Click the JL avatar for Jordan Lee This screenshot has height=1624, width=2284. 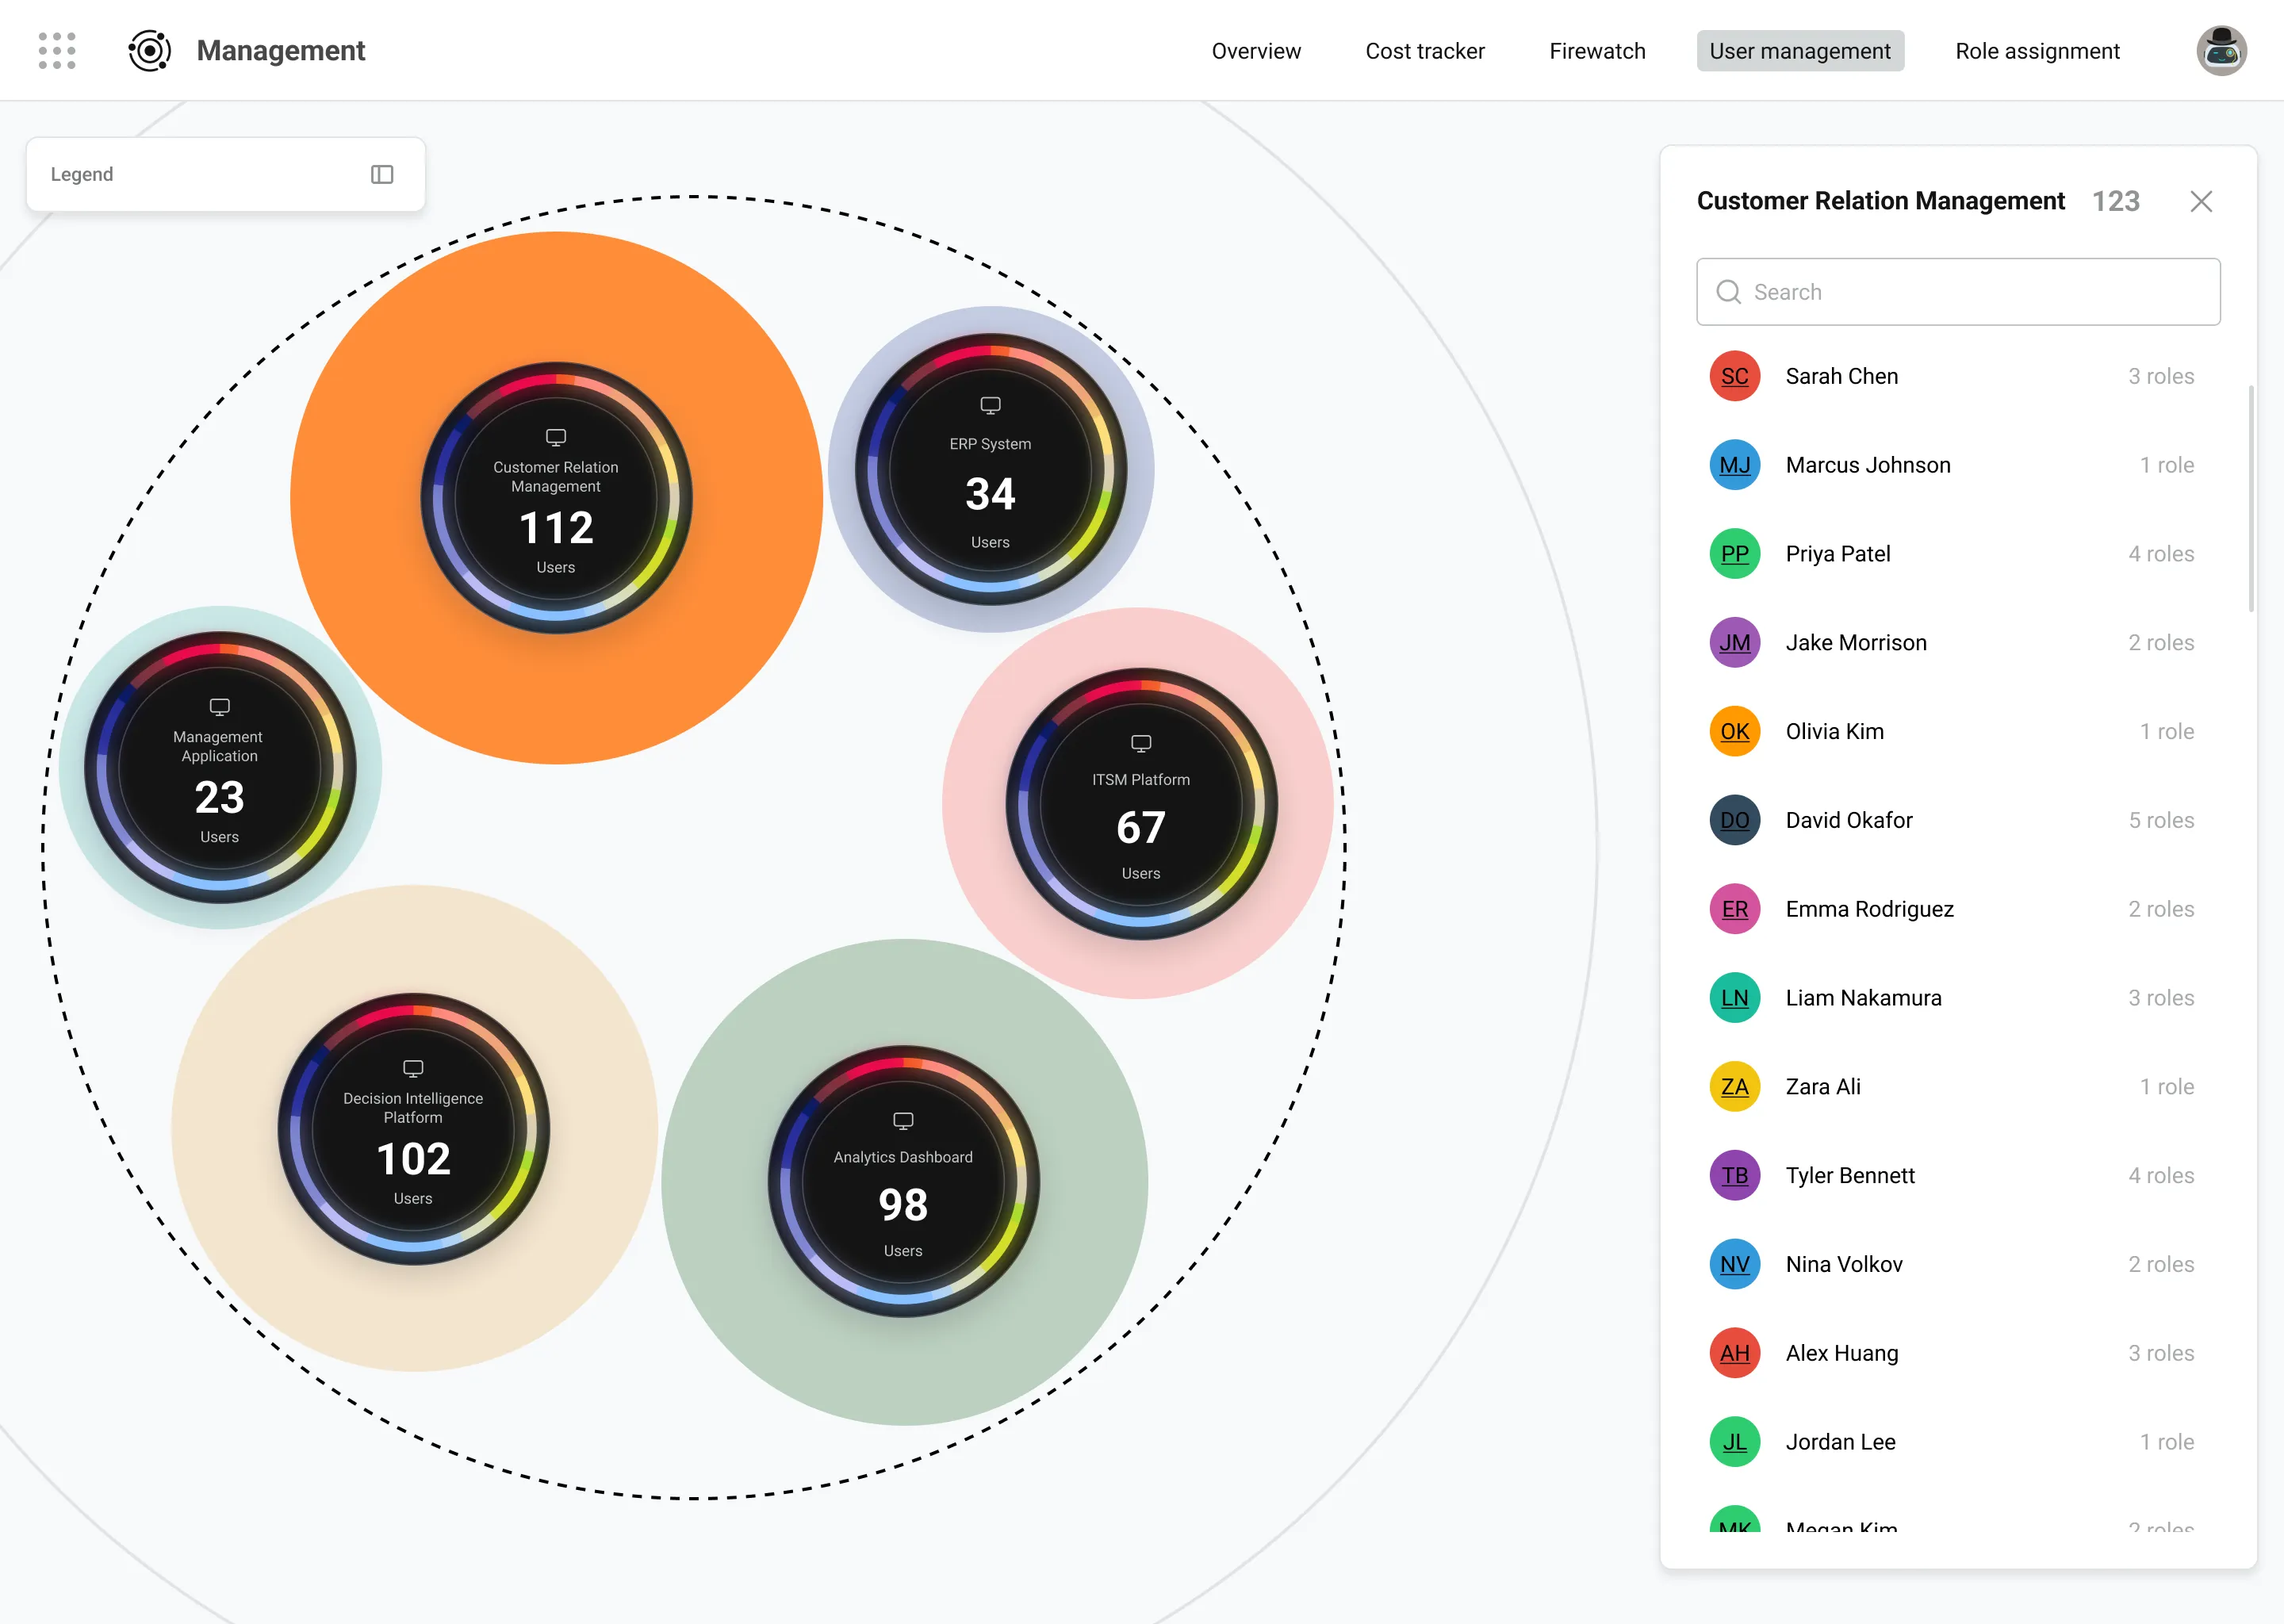pyautogui.click(x=1734, y=1442)
